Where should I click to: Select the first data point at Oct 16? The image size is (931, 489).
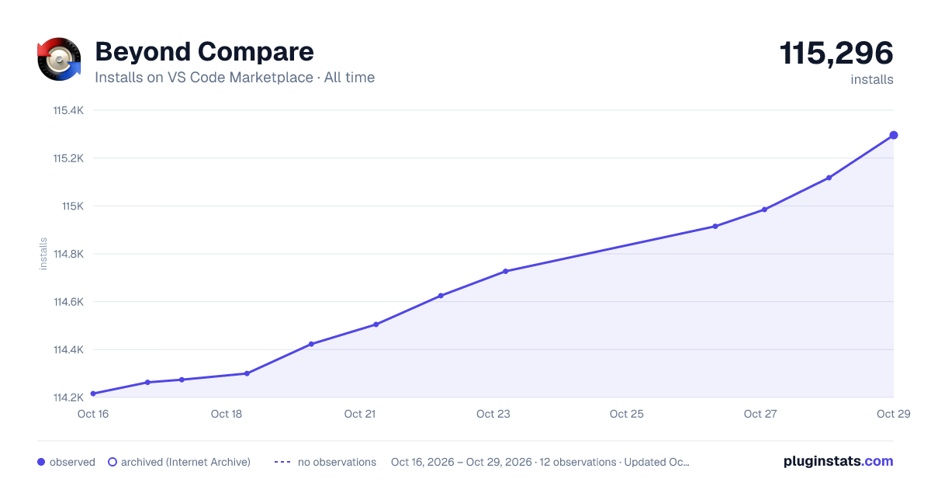coord(93,394)
